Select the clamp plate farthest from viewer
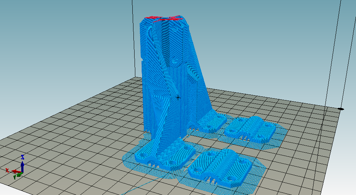 pos(251,129)
